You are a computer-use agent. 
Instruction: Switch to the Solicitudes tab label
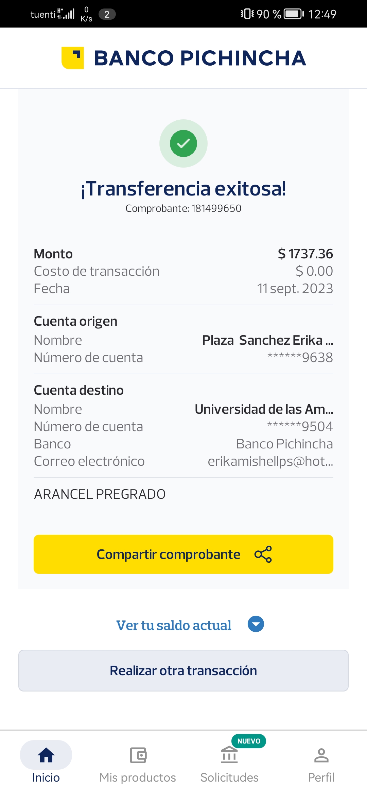[229, 778]
